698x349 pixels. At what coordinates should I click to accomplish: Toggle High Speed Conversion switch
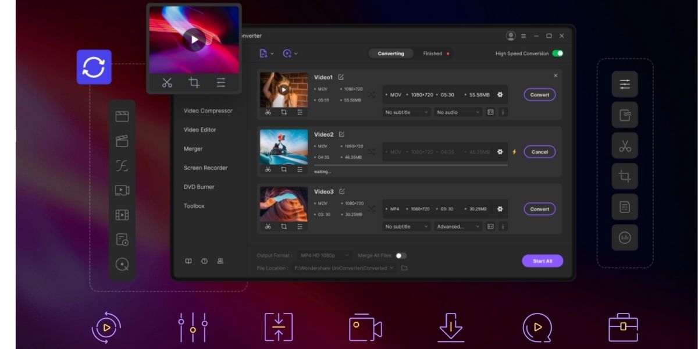pos(557,54)
